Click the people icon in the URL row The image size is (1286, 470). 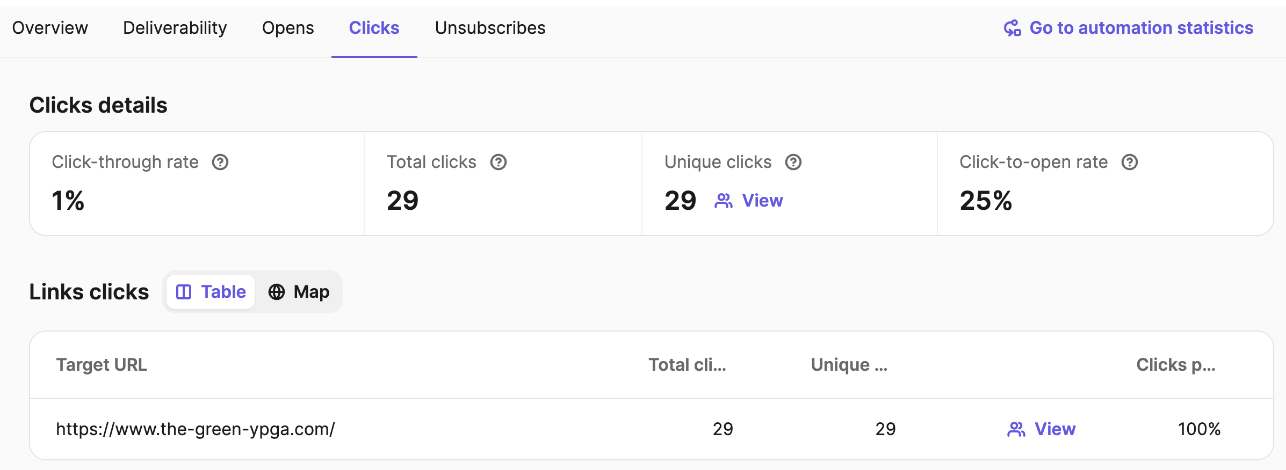(x=1016, y=429)
